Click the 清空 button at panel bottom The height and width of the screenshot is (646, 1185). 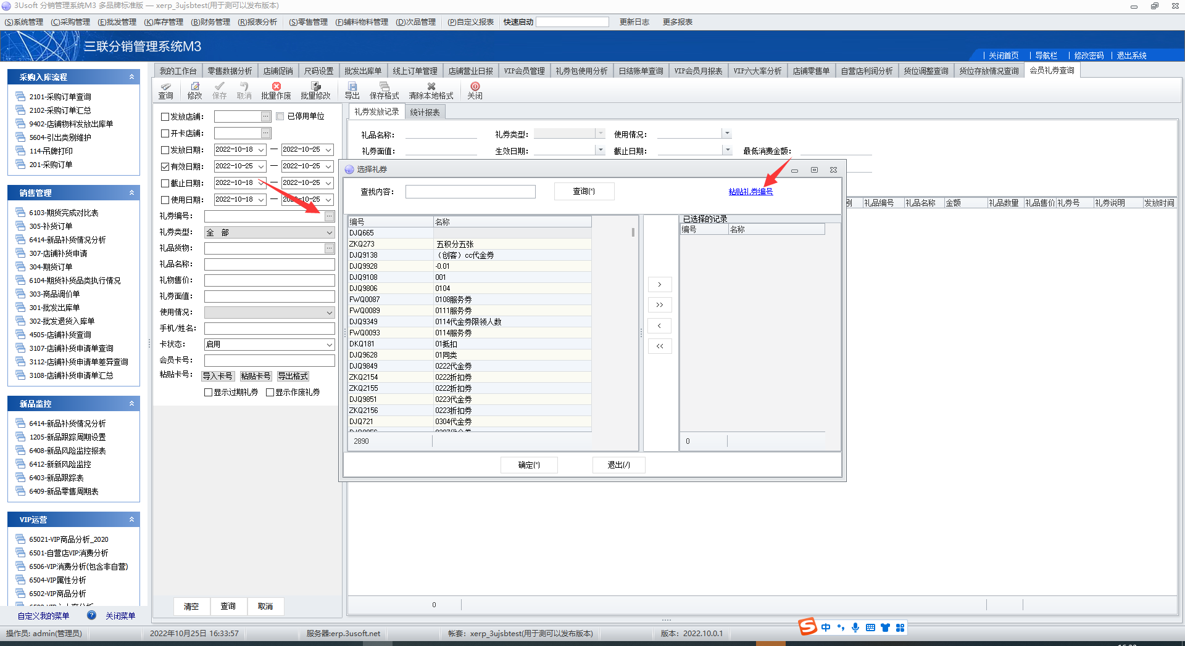coord(191,606)
